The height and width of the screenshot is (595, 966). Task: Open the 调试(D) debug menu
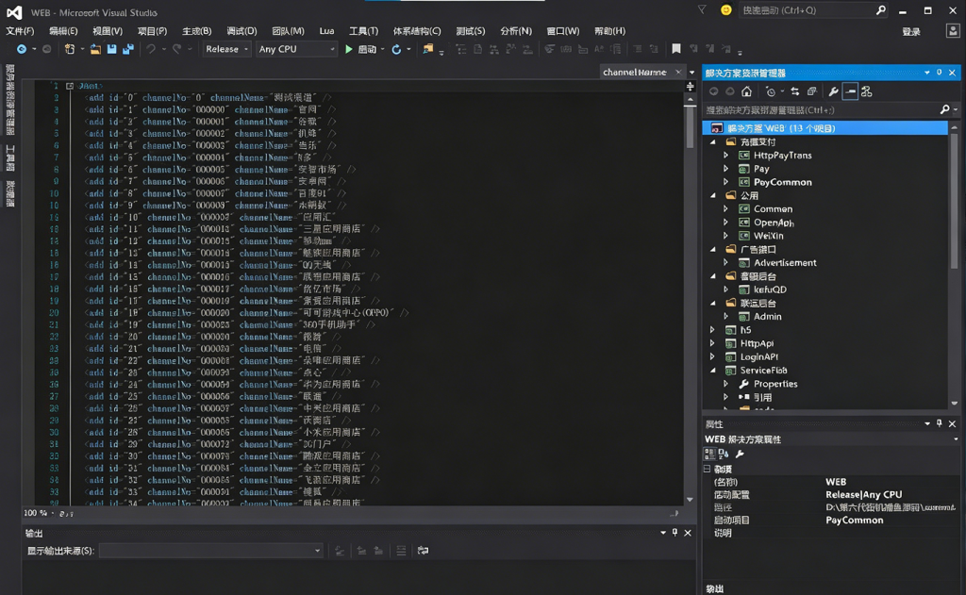click(x=241, y=31)
